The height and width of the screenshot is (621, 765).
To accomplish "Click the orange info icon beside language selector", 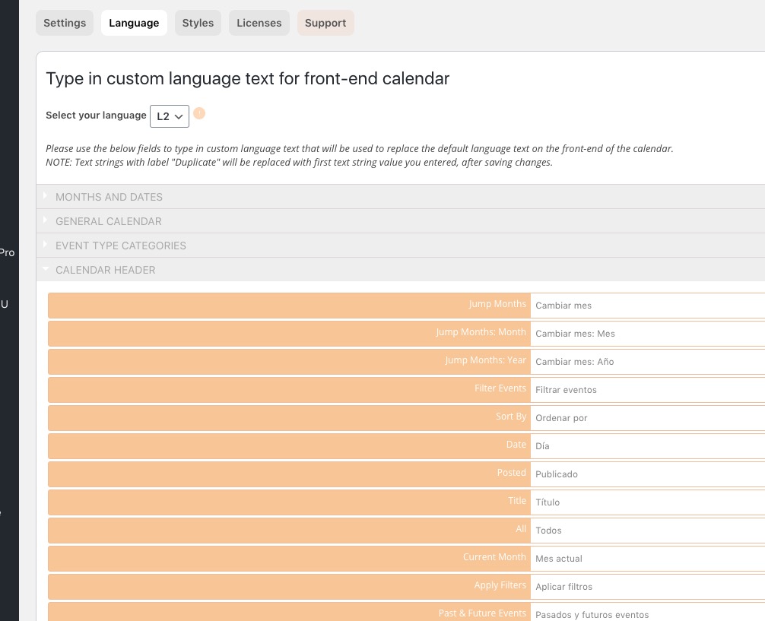I will click(199, 114).
